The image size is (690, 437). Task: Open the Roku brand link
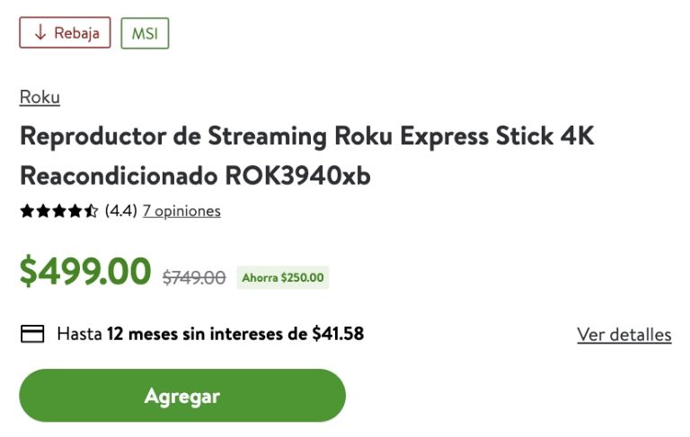[40, 97]
